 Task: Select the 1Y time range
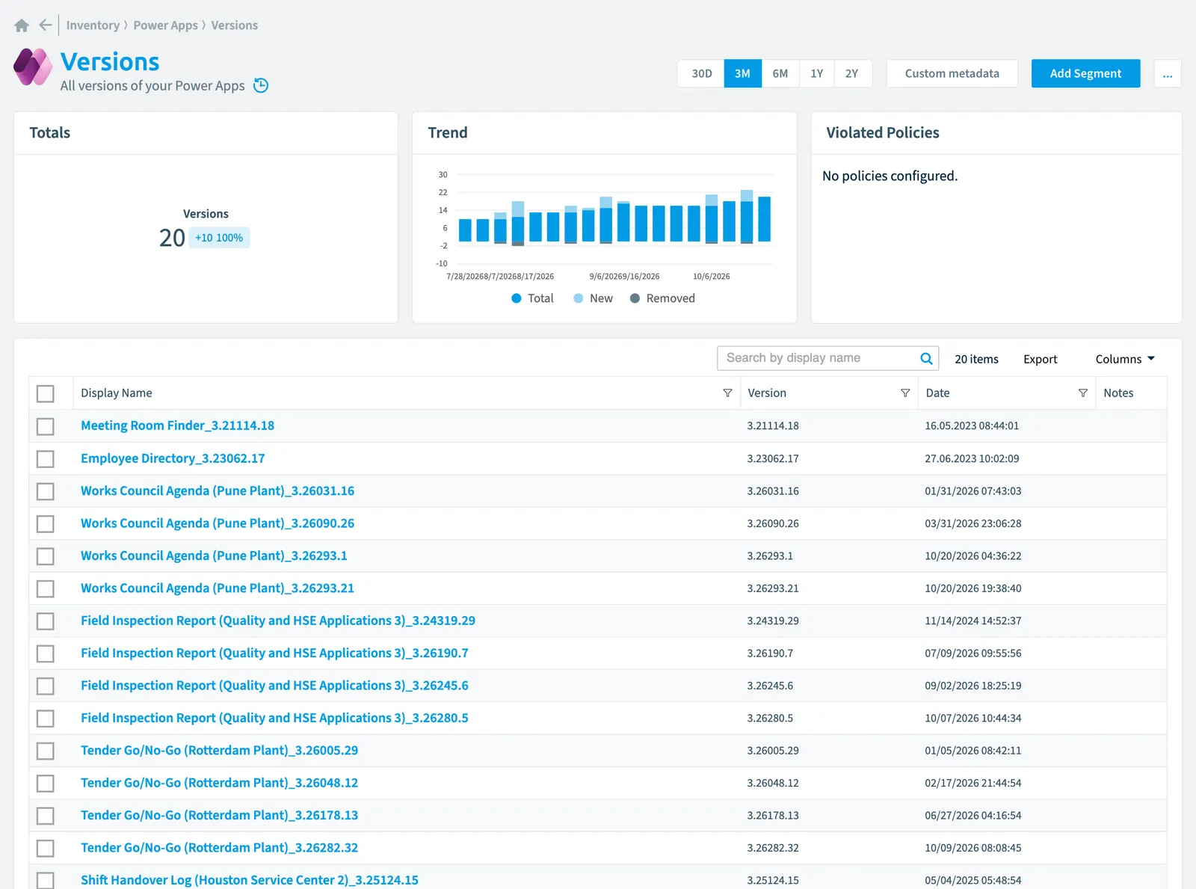[x=817, y=74]
